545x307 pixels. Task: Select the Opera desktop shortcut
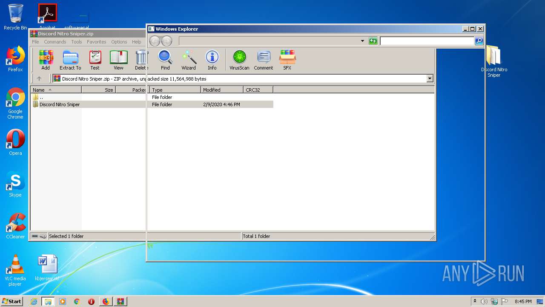(15, 142)
